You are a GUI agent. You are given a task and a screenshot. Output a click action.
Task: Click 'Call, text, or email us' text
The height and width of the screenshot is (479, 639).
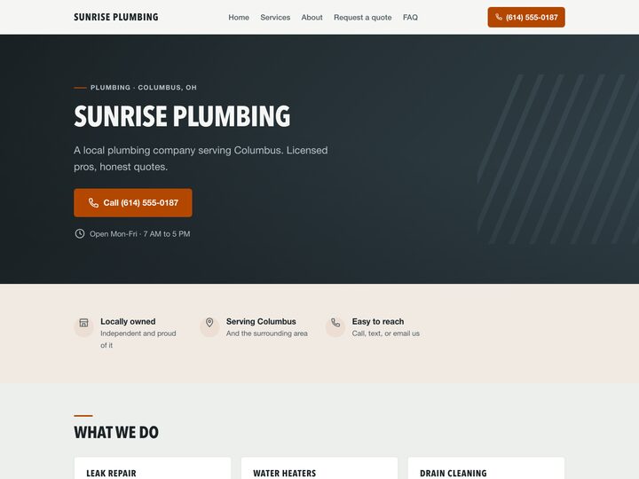pyautogui.click(x=386, y=334)
